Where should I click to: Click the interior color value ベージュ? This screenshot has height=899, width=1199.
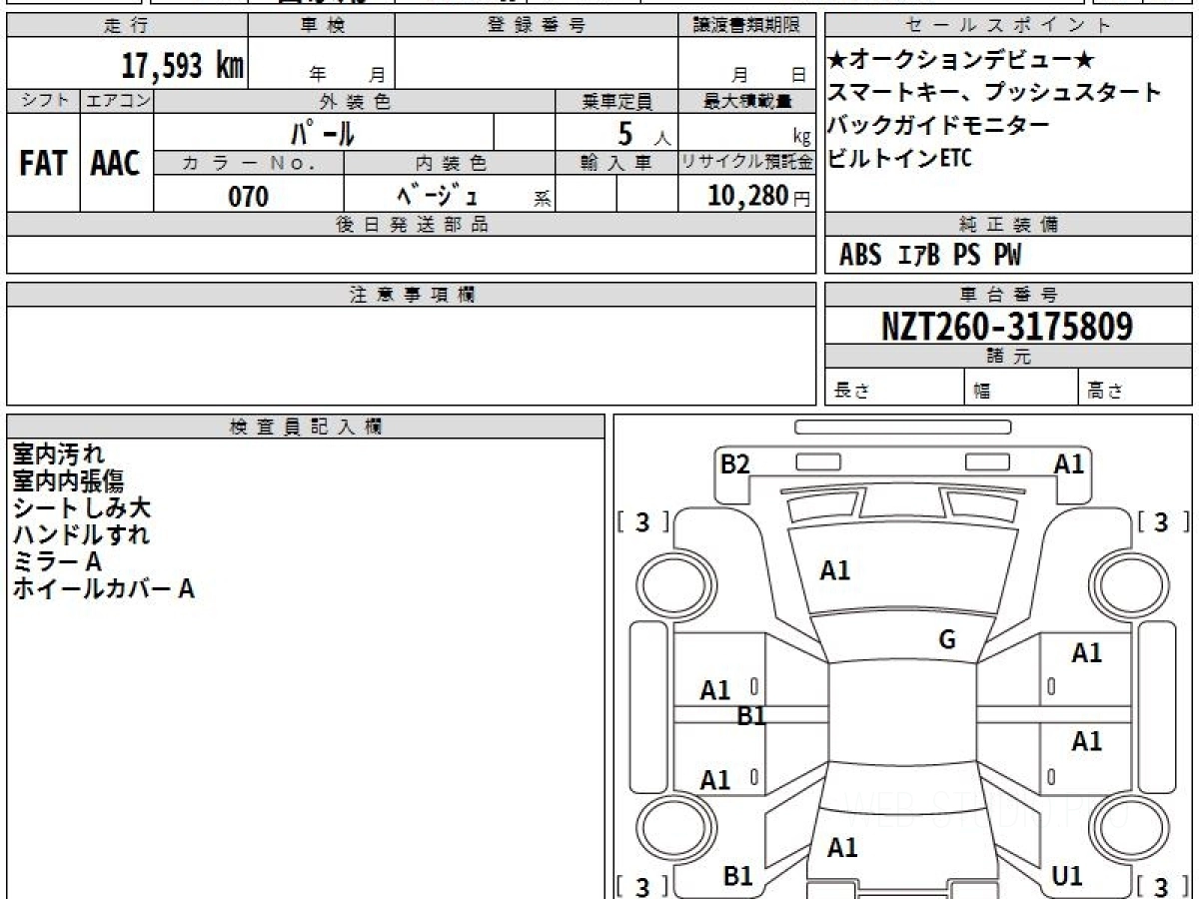[437, 196]
